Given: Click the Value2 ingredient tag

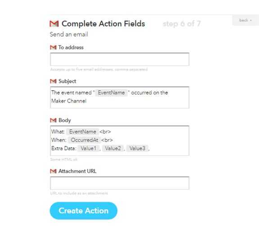Looking at the screenshot, I should tap(113, 148).
